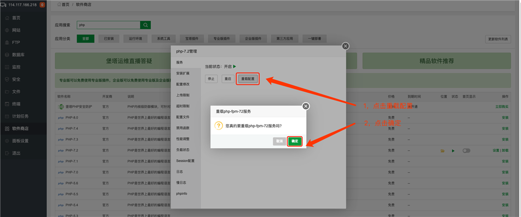Open the 慢日志 tab

click(x=186, y=183)
